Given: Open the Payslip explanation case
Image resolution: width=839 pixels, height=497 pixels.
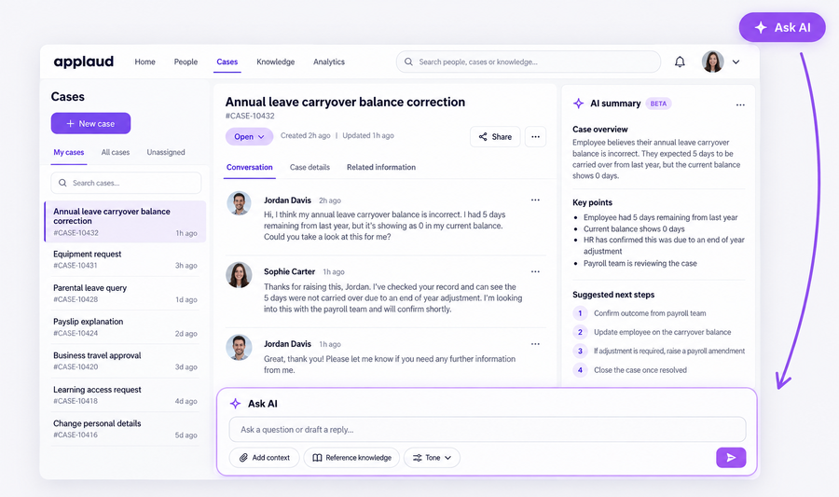Looking at the screenshot, I should [x=125, y=327].
